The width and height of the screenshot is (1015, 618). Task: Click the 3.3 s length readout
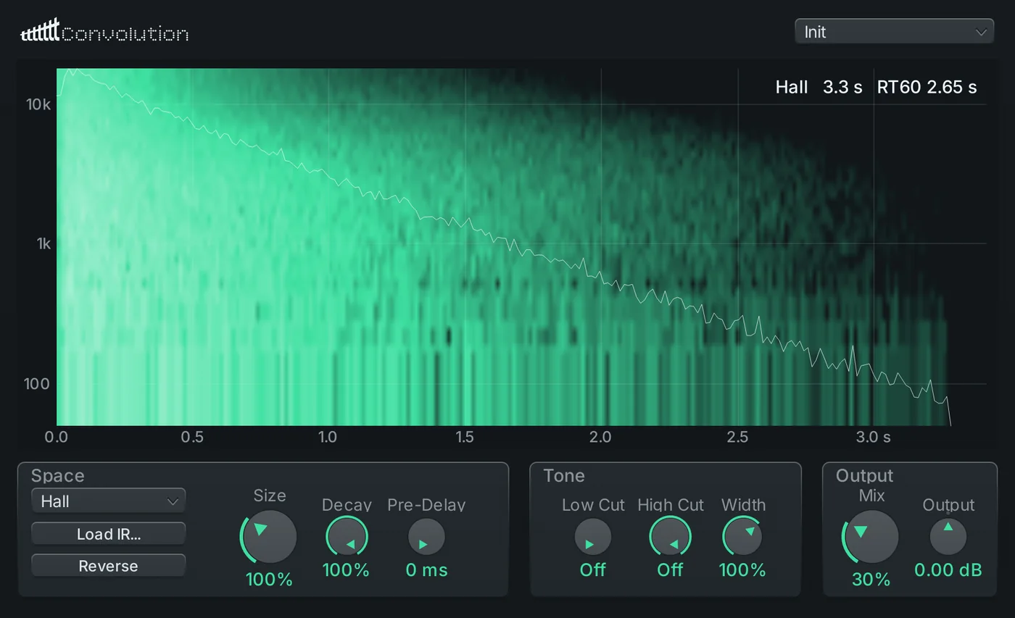pyautogui.click(x=842, y=88)
